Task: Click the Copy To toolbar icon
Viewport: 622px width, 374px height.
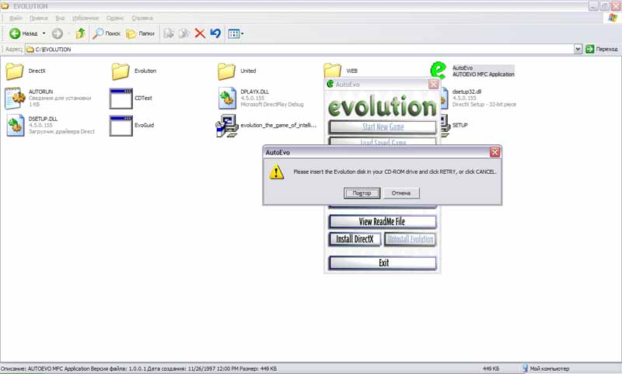Action: pos(183,33)
